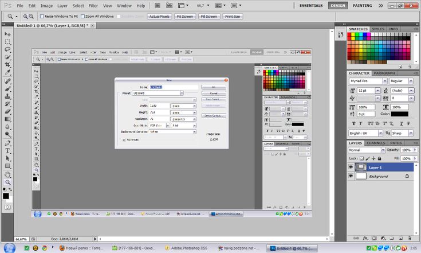
Task: Enable Resize Windows To Fit checkbox
Action: tap(42, 17)
